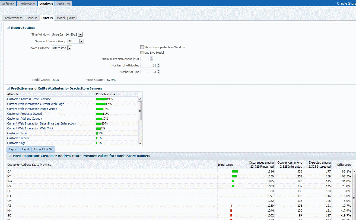This screenshot has height=220, width=356.
Task: Collapse Most Important Customer Address State Province section
Action: (10, 156)
